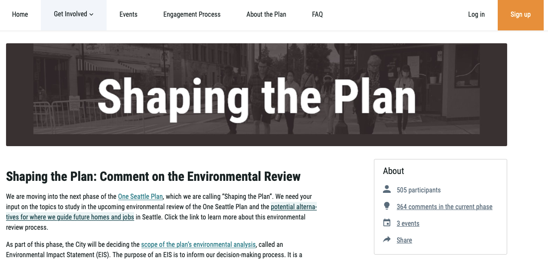
Task: Click the calendar events icon
Action: [x=387, y=223]
